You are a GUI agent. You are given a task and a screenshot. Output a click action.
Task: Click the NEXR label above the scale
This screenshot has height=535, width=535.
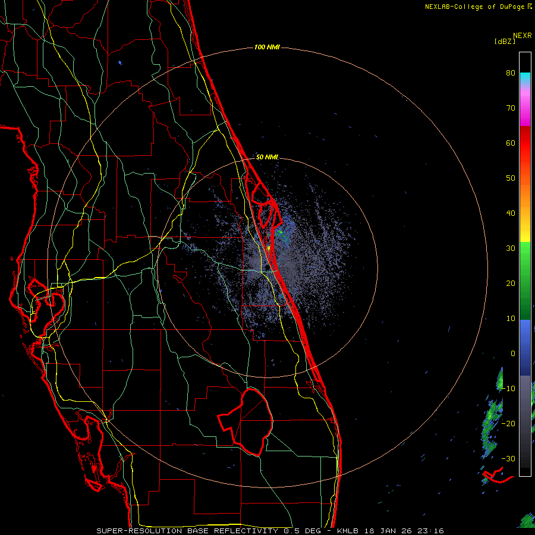point(522,36)
